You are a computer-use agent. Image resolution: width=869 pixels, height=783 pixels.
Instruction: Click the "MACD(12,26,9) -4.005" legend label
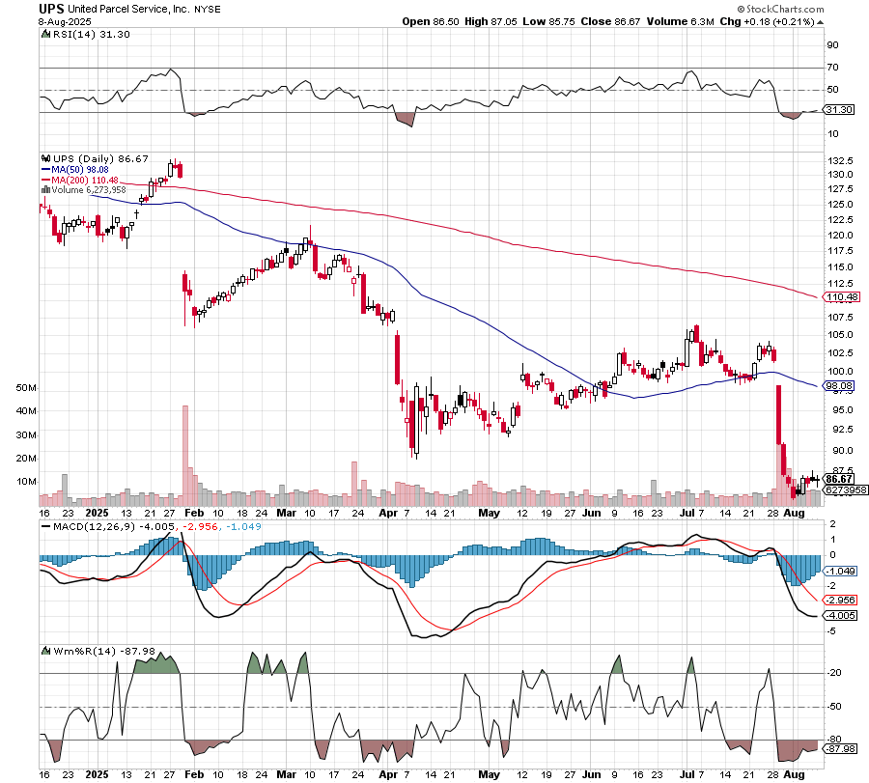[115, 526]
